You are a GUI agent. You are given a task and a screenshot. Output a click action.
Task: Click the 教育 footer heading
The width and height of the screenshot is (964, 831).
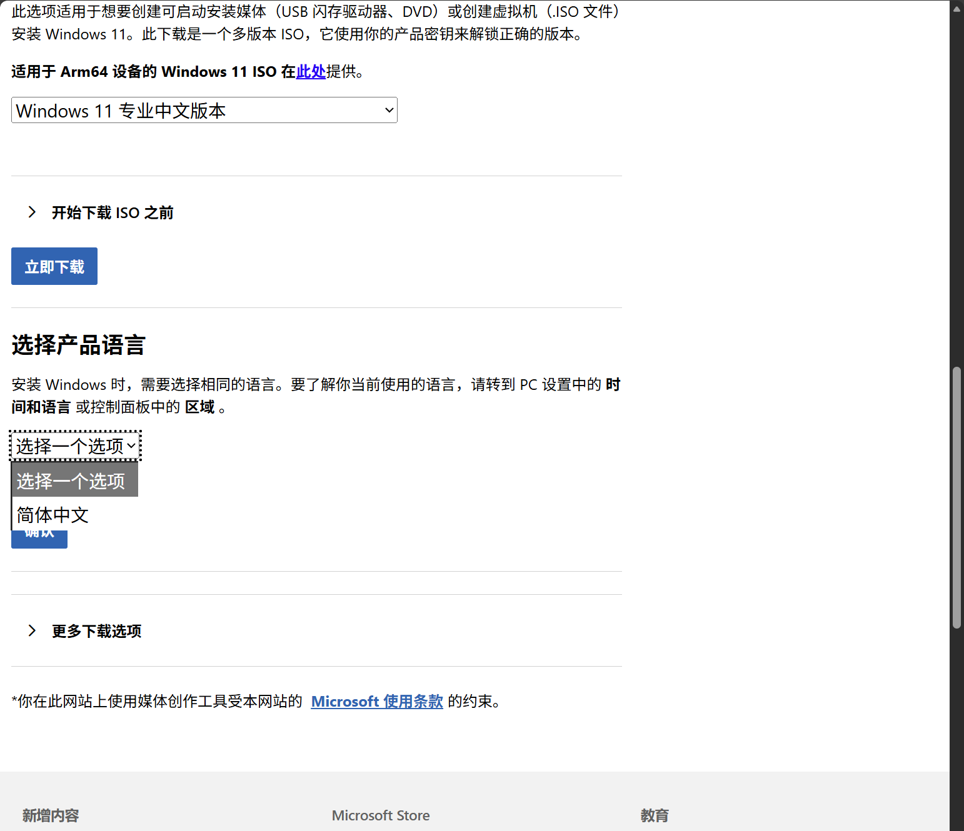(x=655, y=815)
